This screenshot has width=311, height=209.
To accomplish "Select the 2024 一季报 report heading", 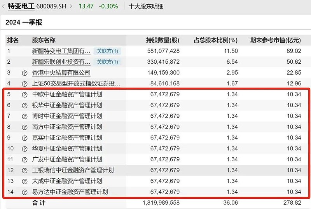I will coord(24,22).
